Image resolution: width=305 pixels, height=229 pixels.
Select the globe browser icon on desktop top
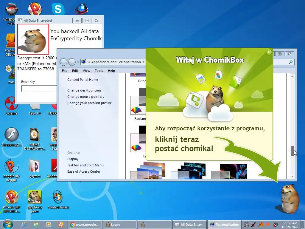81,9
